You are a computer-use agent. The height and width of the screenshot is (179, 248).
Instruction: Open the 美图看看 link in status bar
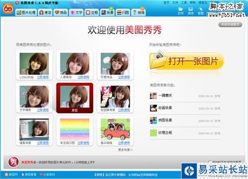click(x=29, y=175)
